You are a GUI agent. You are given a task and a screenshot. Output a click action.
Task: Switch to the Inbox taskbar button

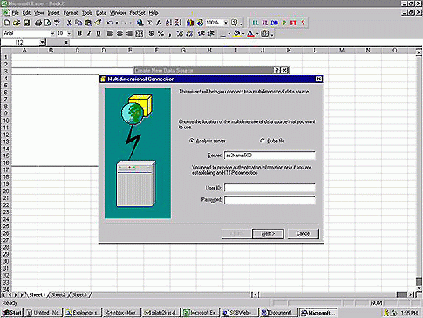122,313
